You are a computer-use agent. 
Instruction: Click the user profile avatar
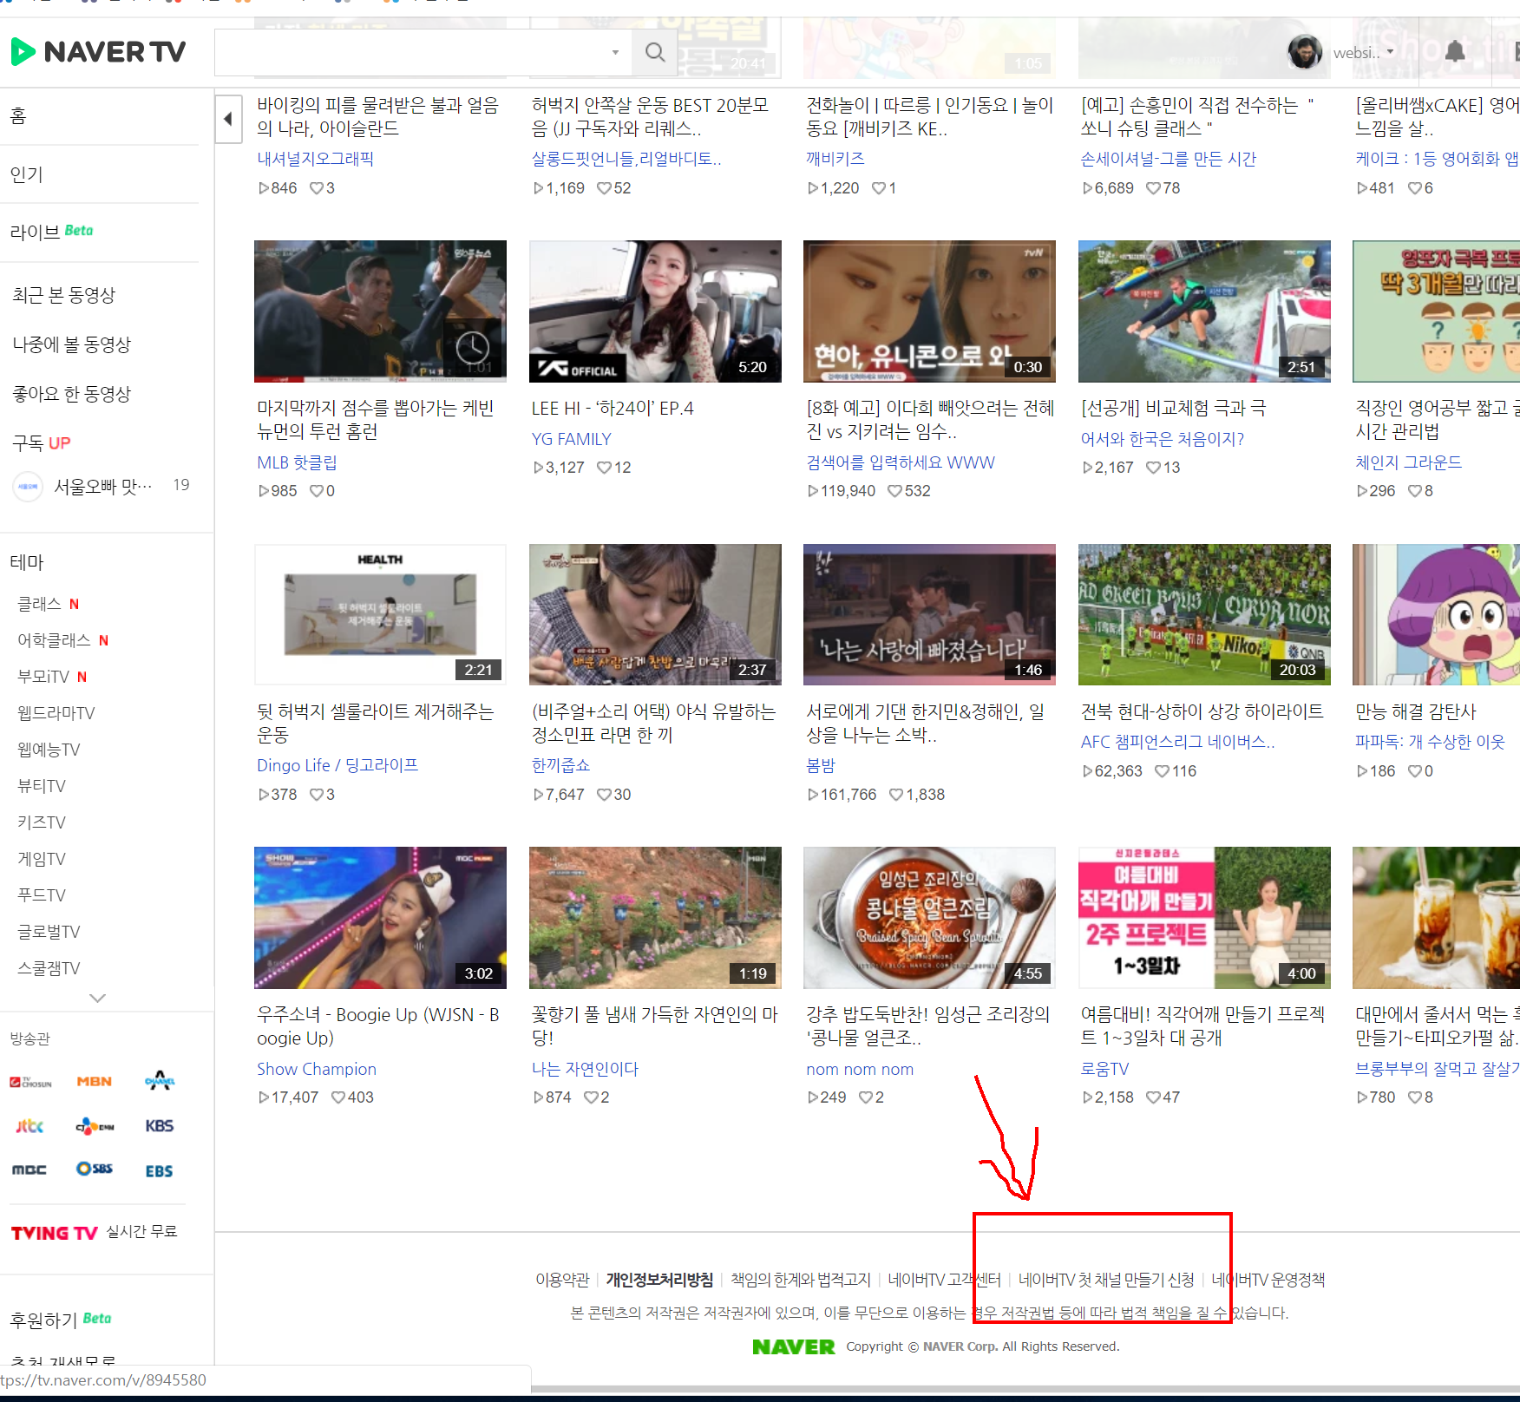pyautogui.click(x=1305, y=52)
